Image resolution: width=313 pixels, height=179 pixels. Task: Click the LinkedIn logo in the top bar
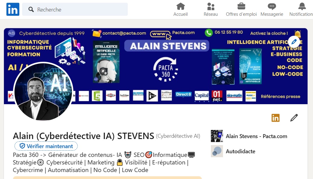coord(13,9)
